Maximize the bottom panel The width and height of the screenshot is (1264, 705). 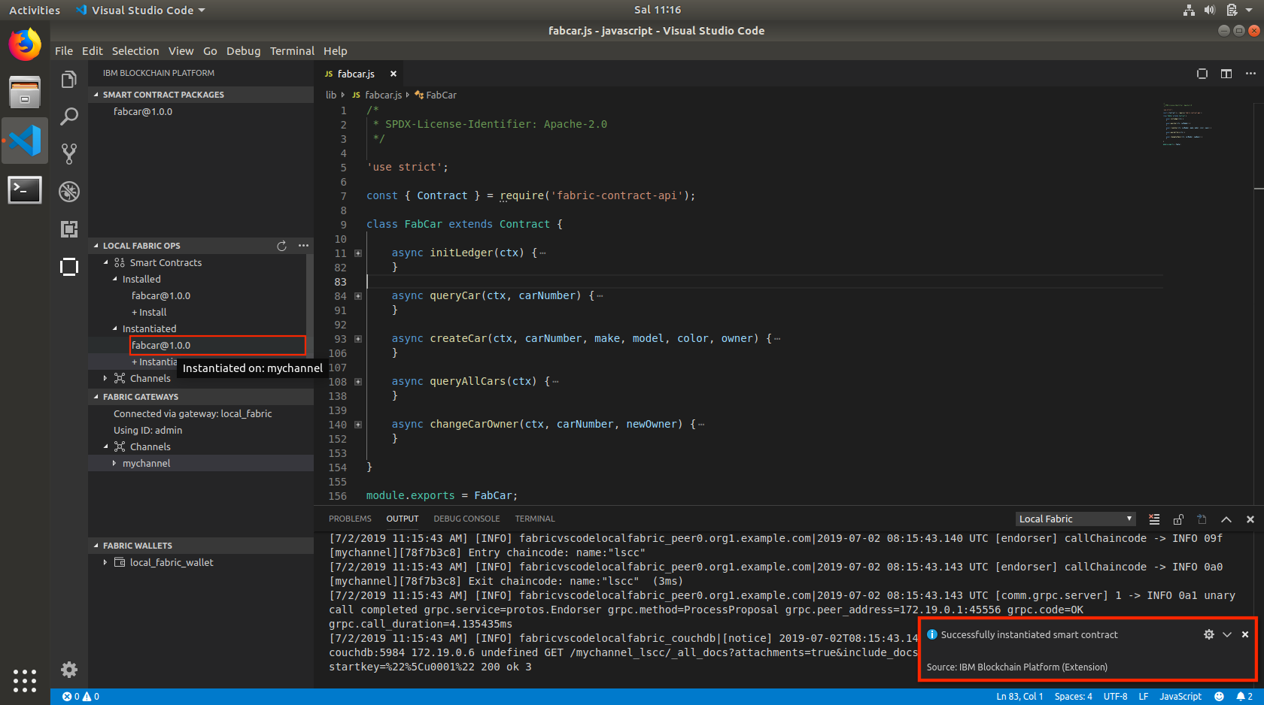[x=1226, y=519]
